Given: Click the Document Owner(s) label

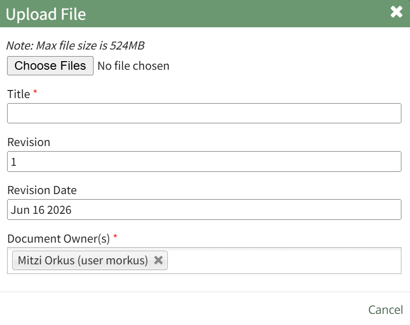Looking at the screenshot, I should (59, 239).
